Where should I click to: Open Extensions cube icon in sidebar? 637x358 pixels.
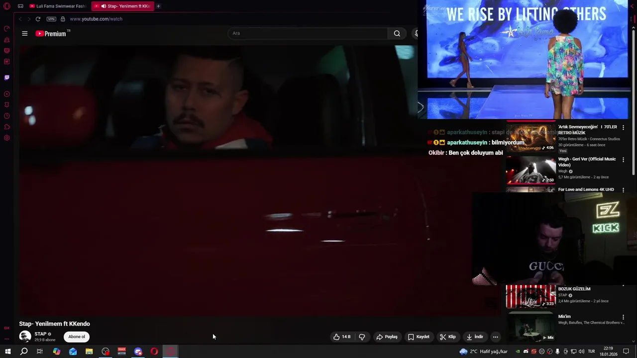pos(7,127)
